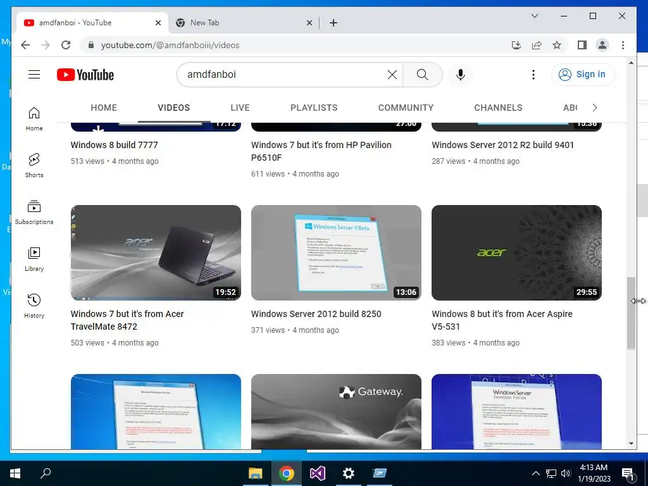Open Windows Server 2012 build 8250 title
648x486 pixels.
(316, 314)
